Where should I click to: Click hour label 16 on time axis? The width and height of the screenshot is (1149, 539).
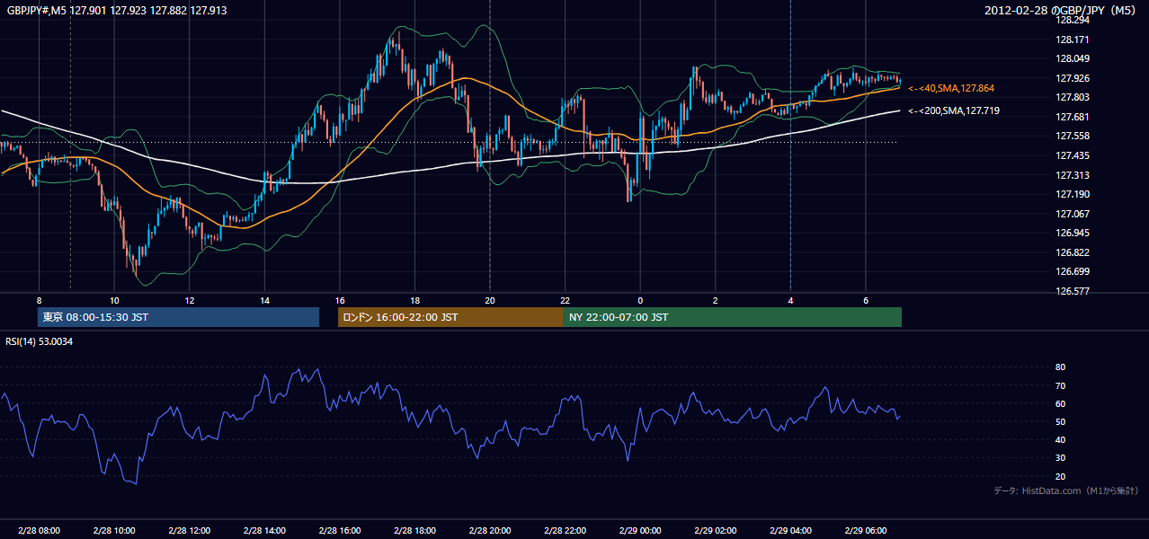(x=339, y=300)
